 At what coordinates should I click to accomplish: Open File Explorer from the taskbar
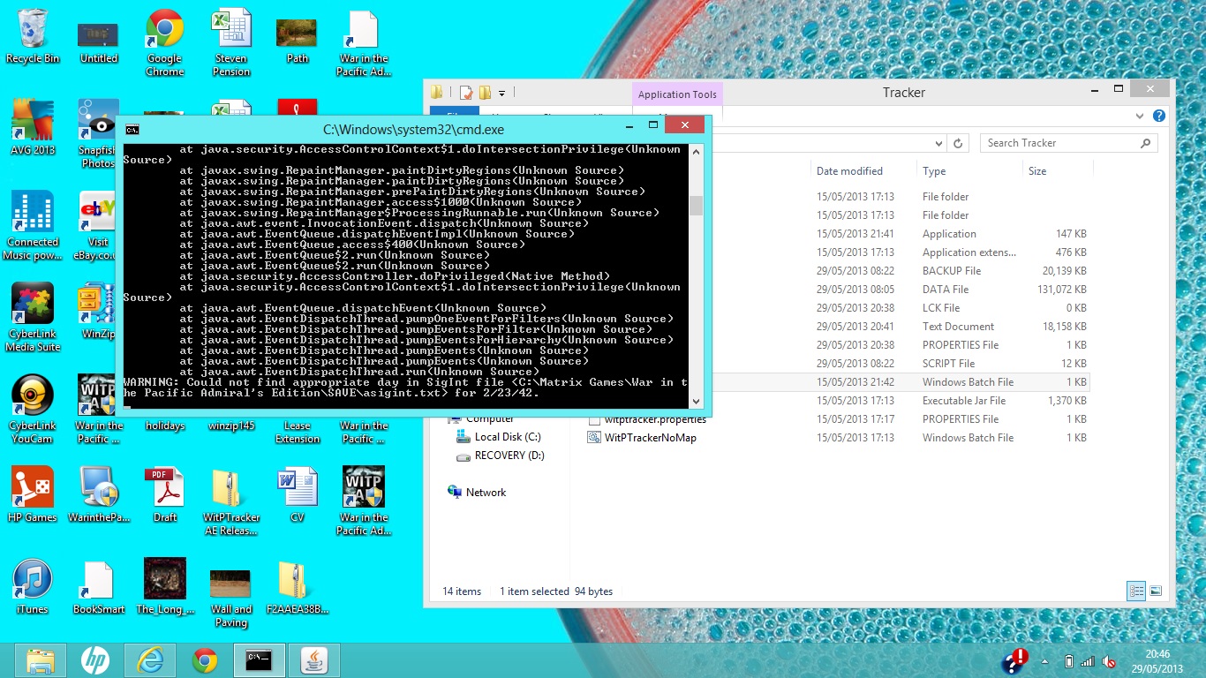click(41, 660)
